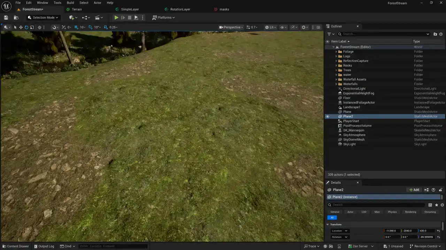
Task: Toggle grid snapping icon in the viewport toolbar
Action: click(76, 27)
